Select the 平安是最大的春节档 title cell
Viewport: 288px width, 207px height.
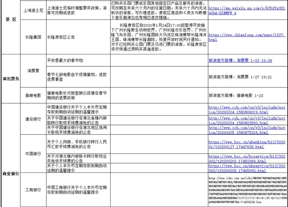pos(77,61)
